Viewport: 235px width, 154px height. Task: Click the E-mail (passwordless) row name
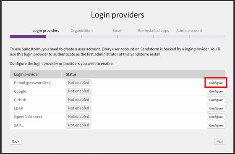pos(33,83)
